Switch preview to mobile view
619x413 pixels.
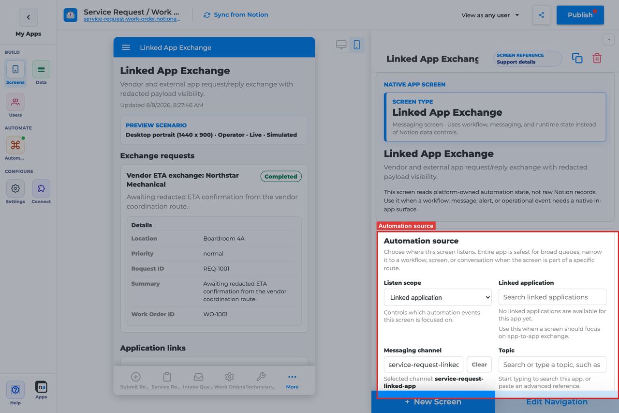click(x=357, y=45)
